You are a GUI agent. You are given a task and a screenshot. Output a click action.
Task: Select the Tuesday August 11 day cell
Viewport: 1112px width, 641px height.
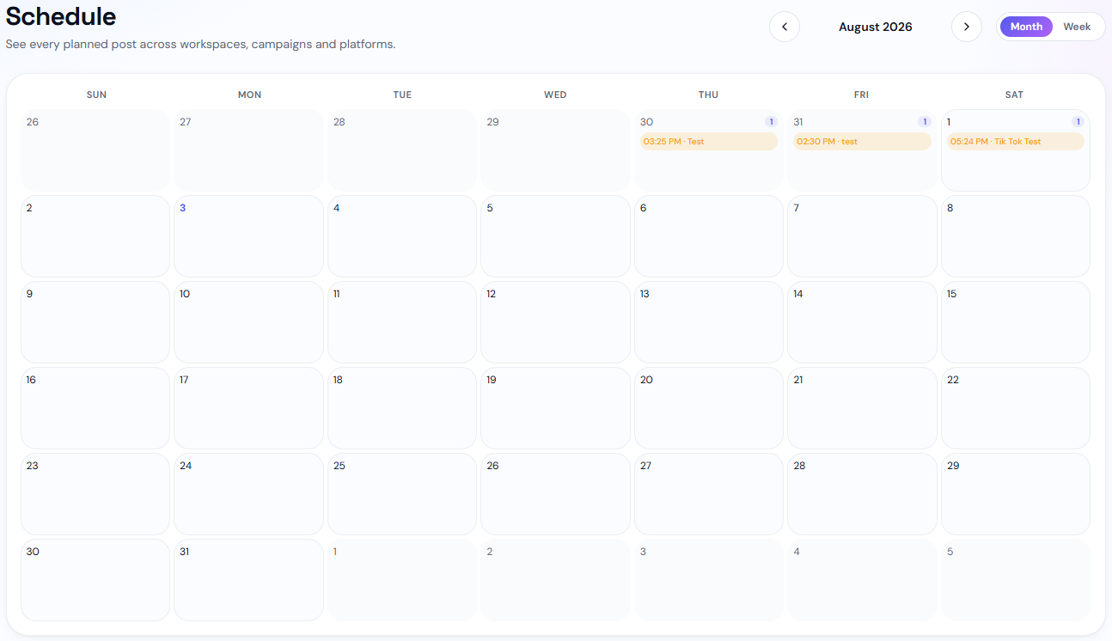(402, 322)
